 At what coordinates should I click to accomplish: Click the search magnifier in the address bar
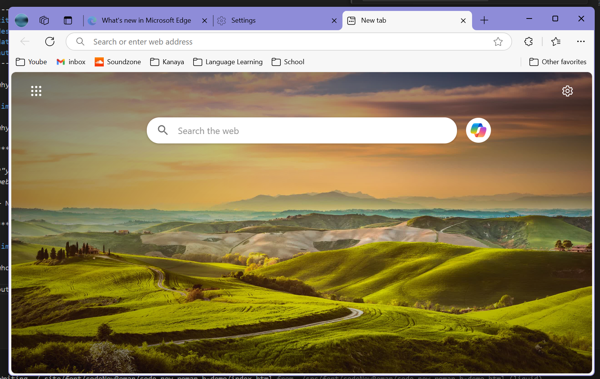[x=80, y=42]
